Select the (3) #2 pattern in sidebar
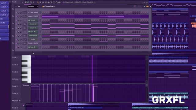196x110 pixels. tap(4, 23)
